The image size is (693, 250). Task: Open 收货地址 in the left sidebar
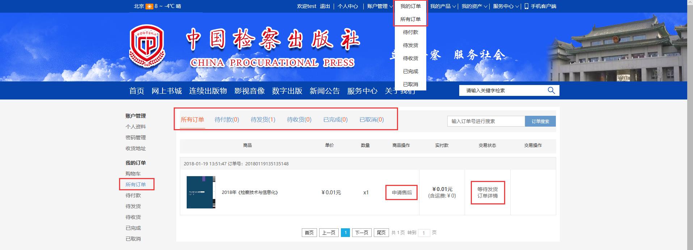pyautogui.click(x=136, y=148)
